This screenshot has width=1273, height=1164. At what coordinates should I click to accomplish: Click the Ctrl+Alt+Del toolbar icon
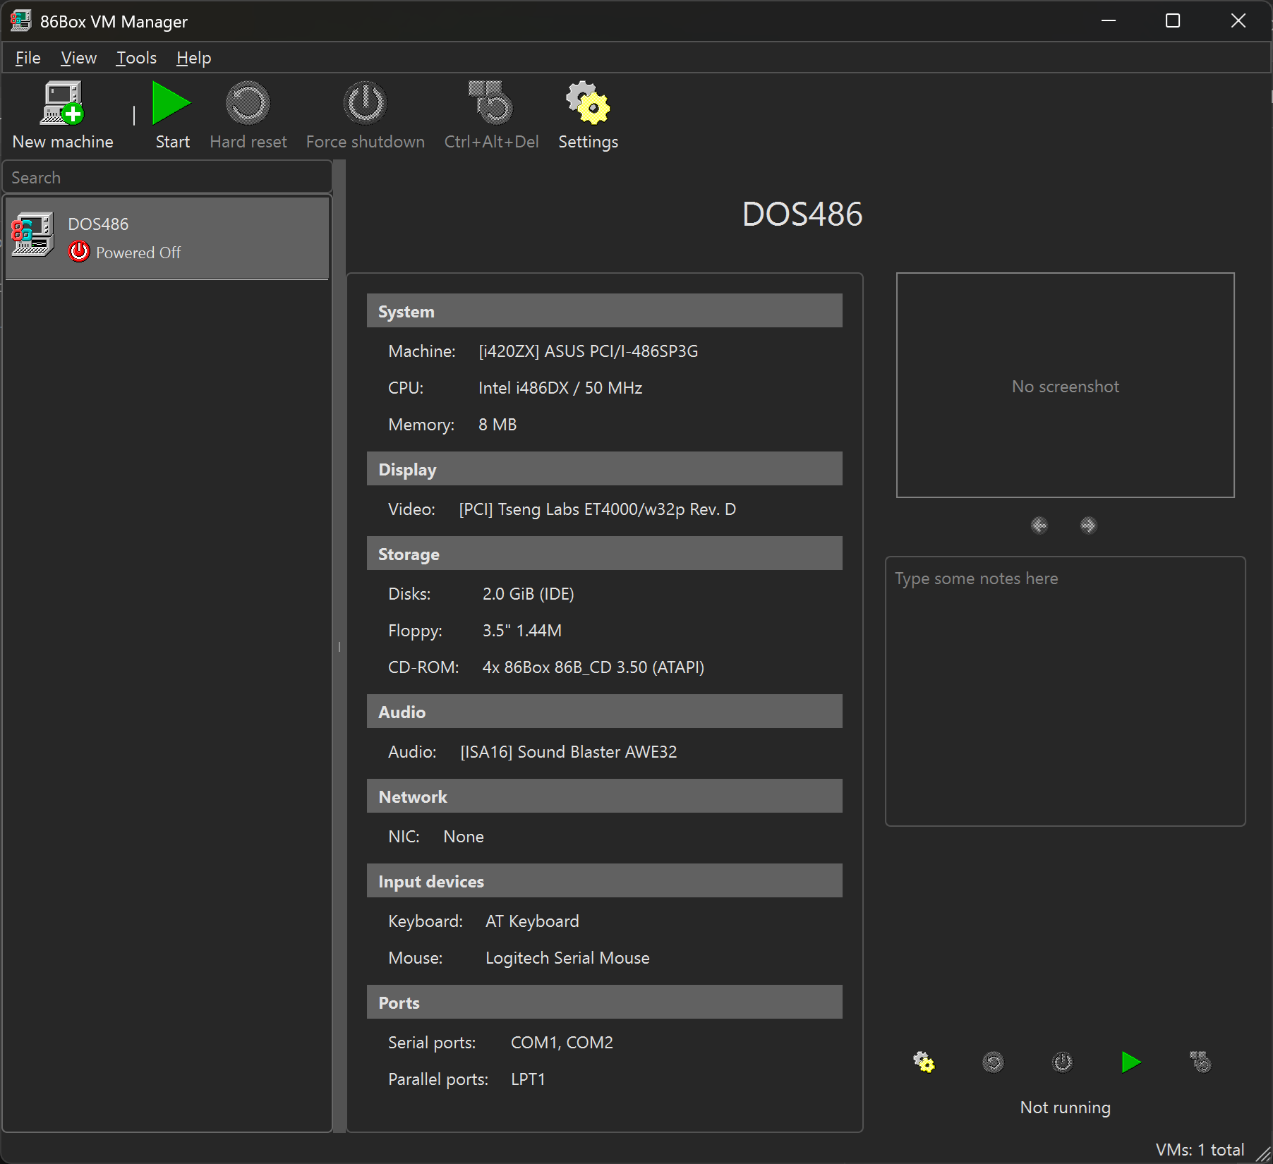(491, 103)
